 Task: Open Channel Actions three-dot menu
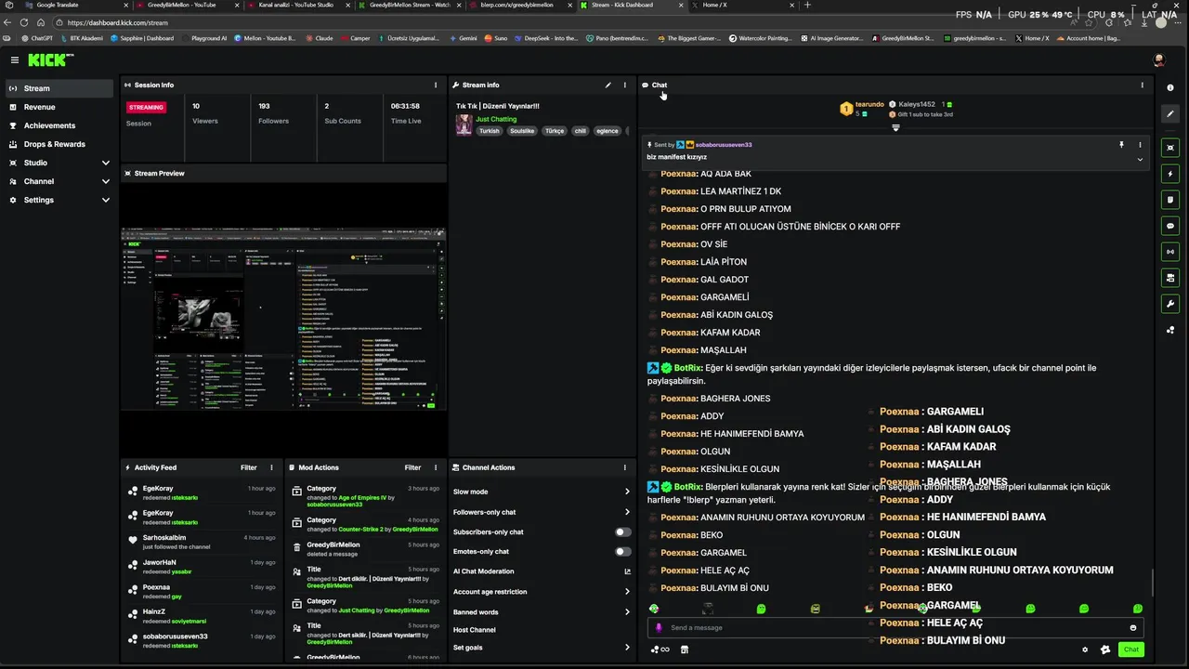click(624, 467)
